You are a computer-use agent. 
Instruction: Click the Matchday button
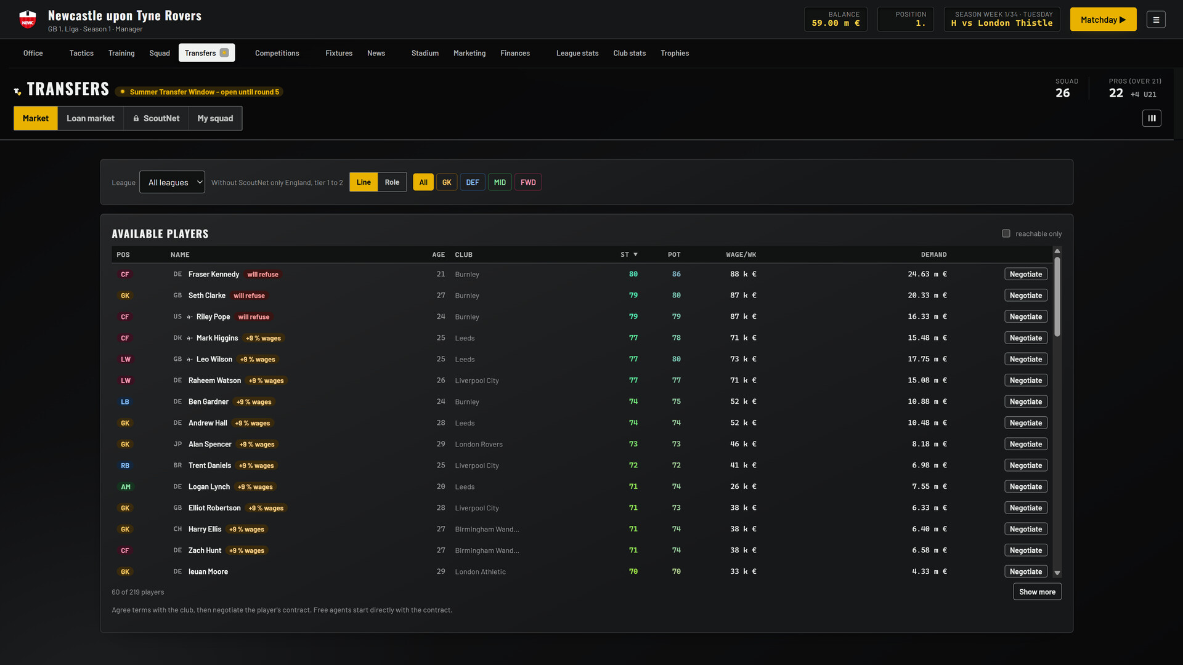pos(1103,20)
